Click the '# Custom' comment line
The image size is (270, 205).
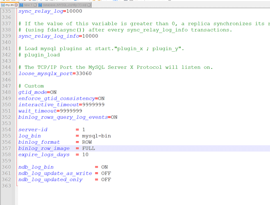[x=31, y=86]
